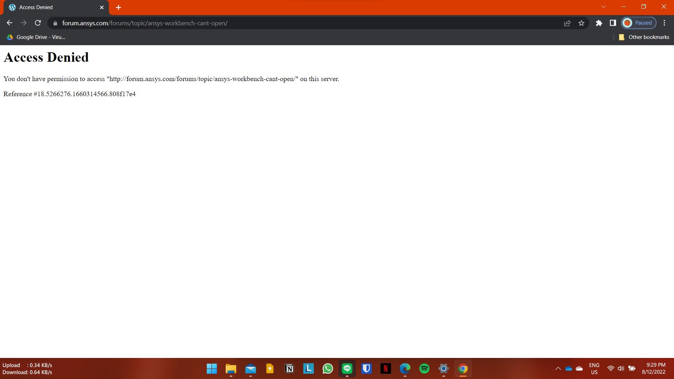Open the white cloud tray icon
Image resolution: width=674 pixels, height=379 pixels.
(579, 368)
